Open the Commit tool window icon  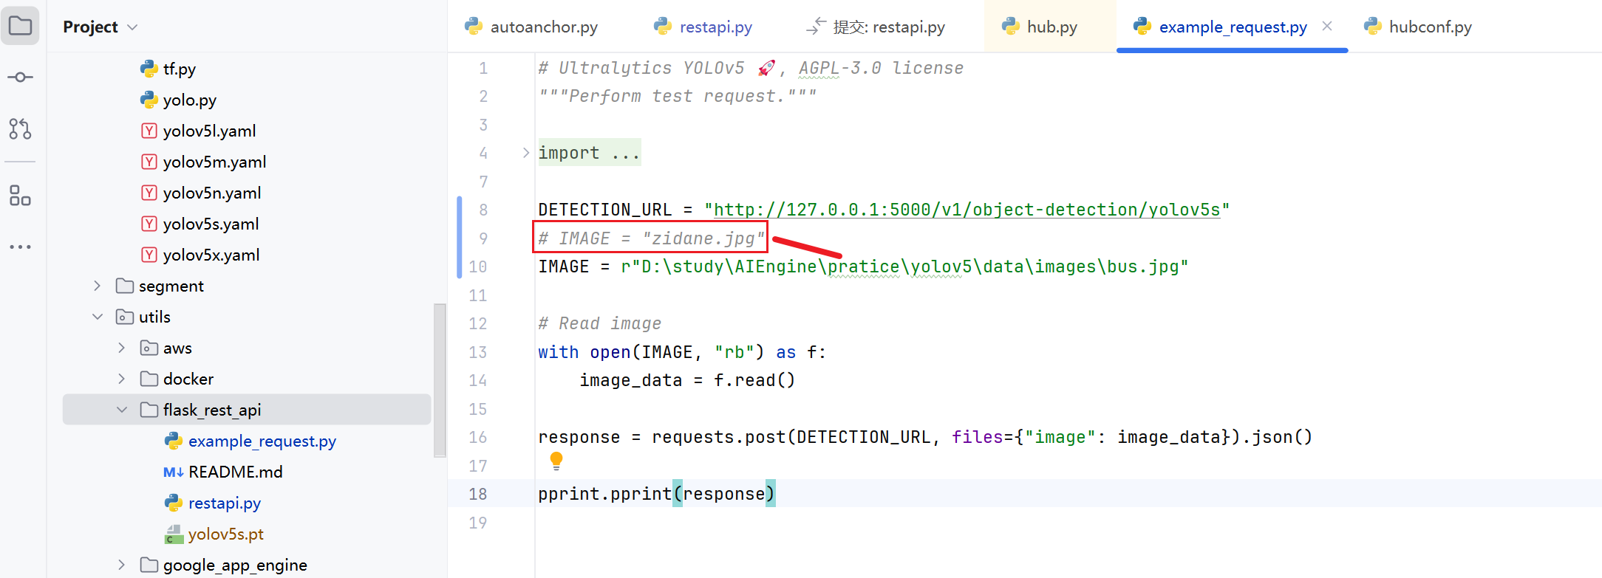coord(20,77)
